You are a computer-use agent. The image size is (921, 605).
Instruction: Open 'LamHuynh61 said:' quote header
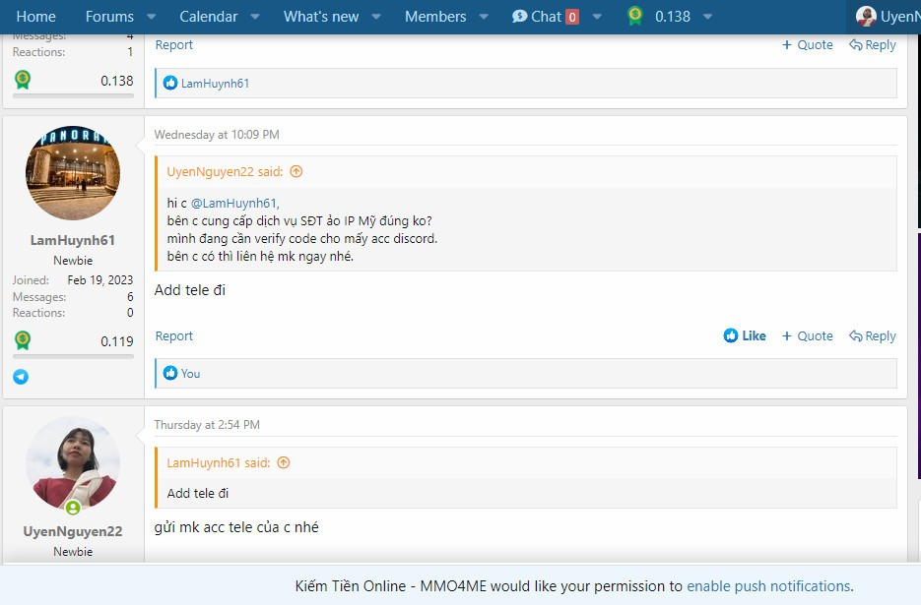click(219, 462)
